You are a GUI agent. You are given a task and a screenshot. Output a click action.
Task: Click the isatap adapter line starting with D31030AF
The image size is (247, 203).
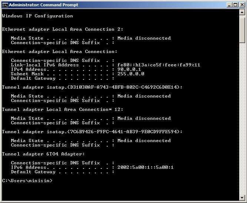point(92,87)
